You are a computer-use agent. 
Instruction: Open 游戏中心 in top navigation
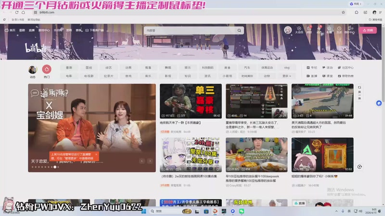click(x=44, y=30)
